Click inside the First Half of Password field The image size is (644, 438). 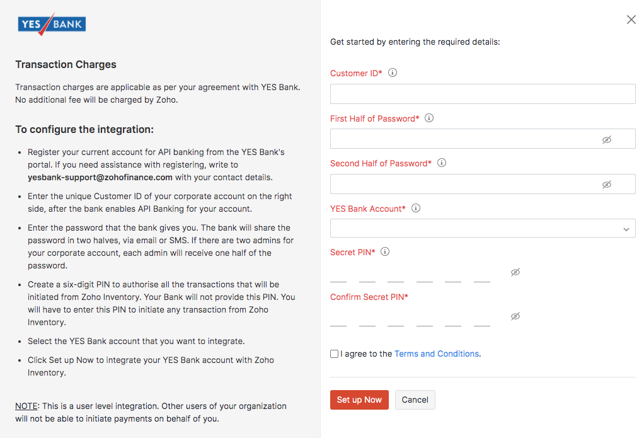coord(464,139)
